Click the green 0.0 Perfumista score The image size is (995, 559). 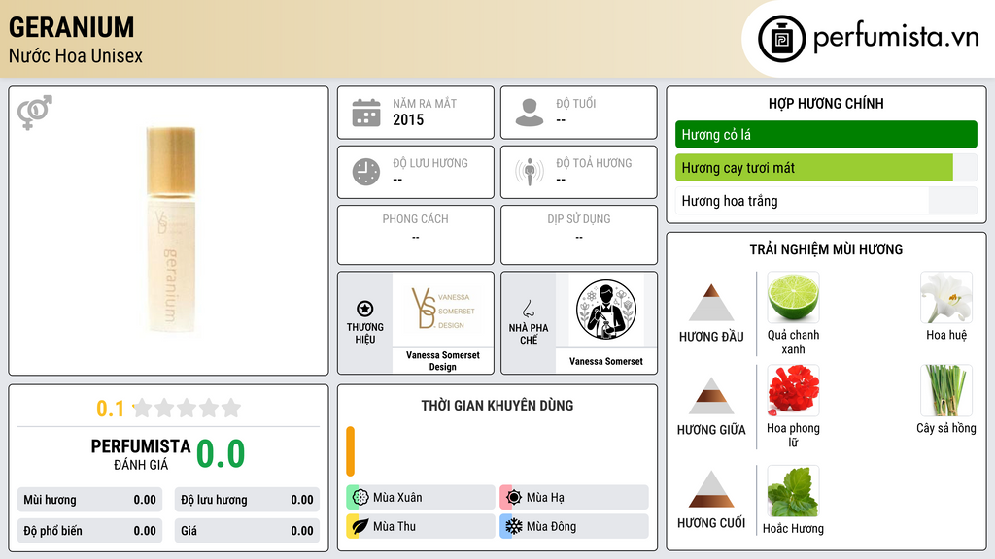[x=221, y=454]
